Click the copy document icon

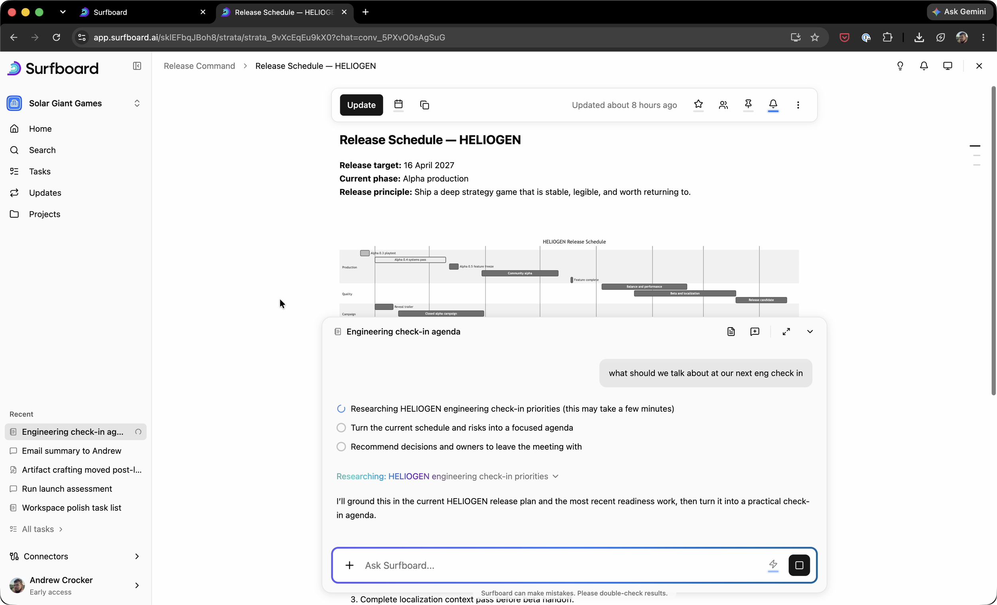(x=424, y=105)
